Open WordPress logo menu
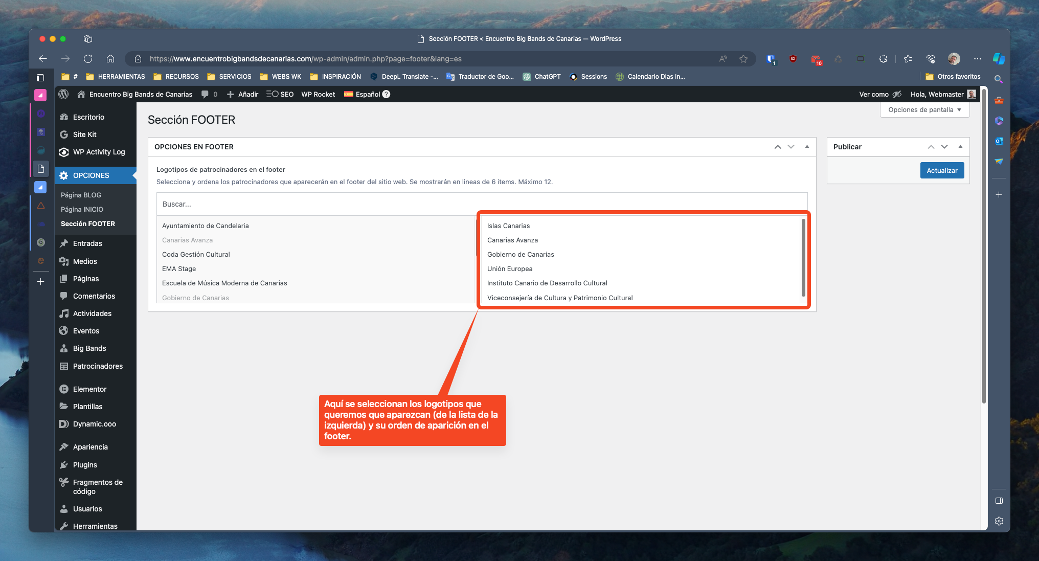This screenshot has width=1039, height=561. [64, 94]
